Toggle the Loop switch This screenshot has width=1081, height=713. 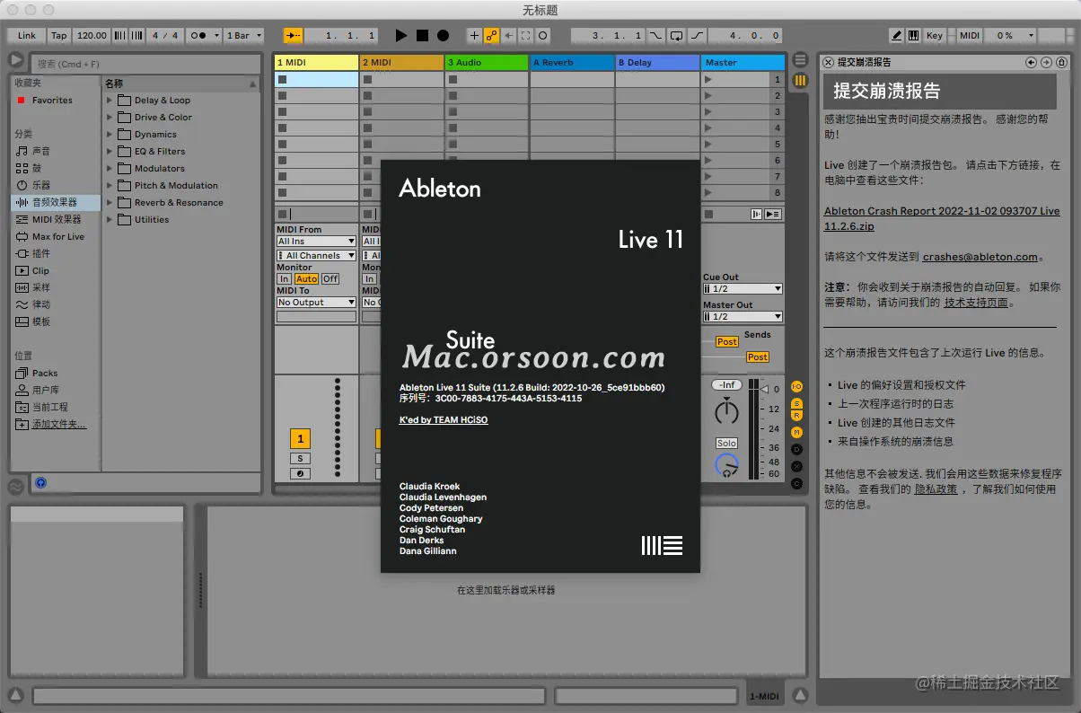click(676, 36)
